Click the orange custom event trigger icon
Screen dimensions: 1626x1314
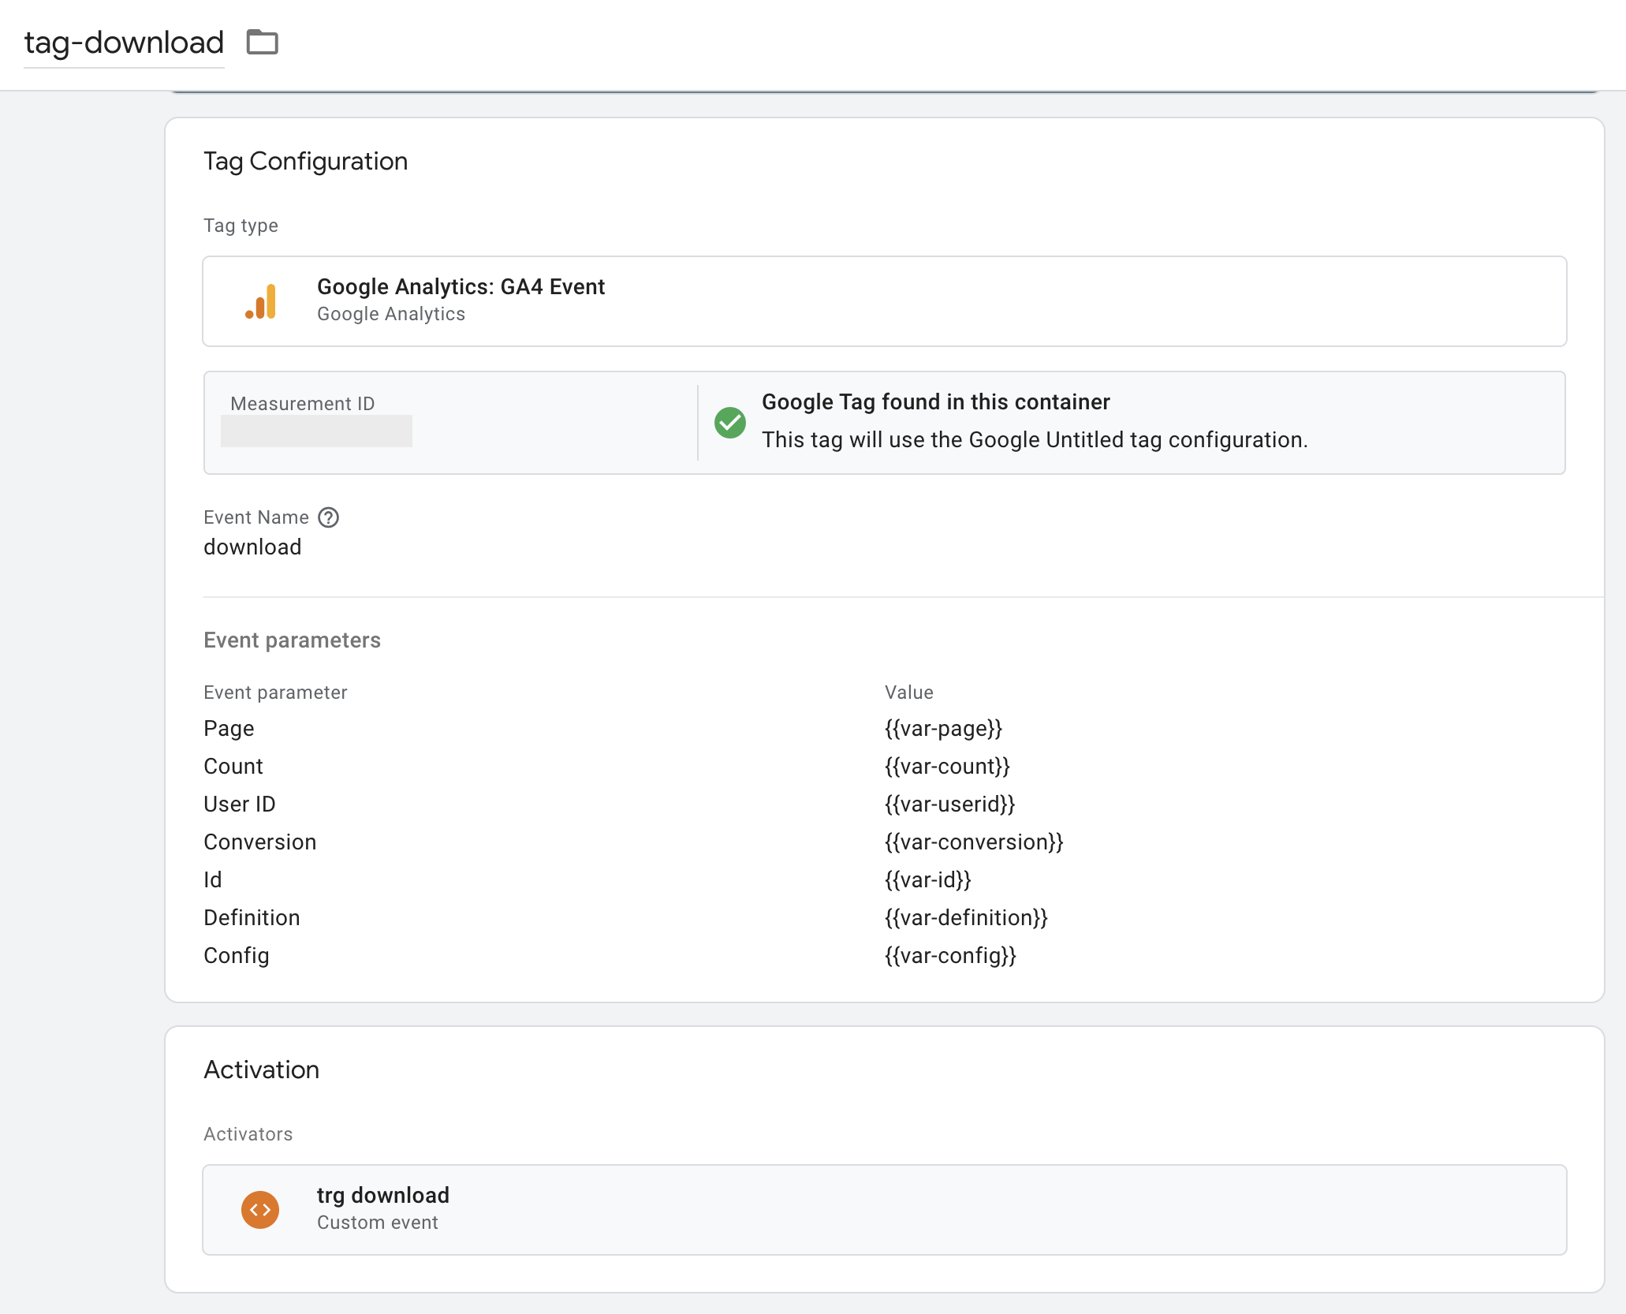tap(260, 1209)
